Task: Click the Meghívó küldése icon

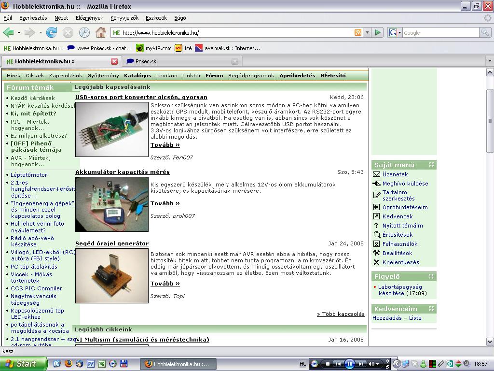Action: [x=376, y=183]
